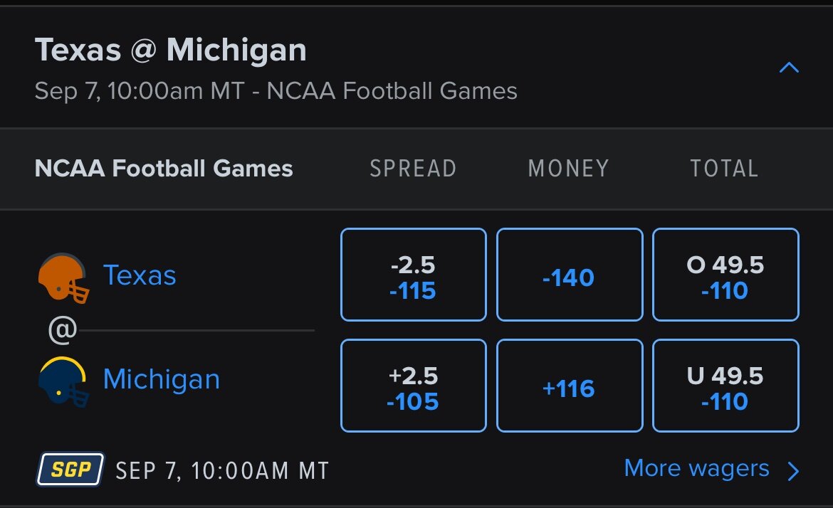Open the Michigan team link
This screenshot has height=508, width=833.
tap(162, 380)
